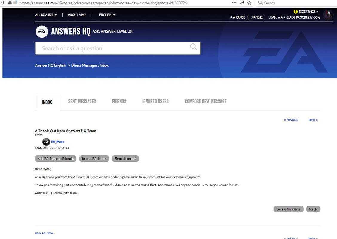
Task: Go to upper « Previous message link
Action: pyautogui.click(x=291, y=120)
